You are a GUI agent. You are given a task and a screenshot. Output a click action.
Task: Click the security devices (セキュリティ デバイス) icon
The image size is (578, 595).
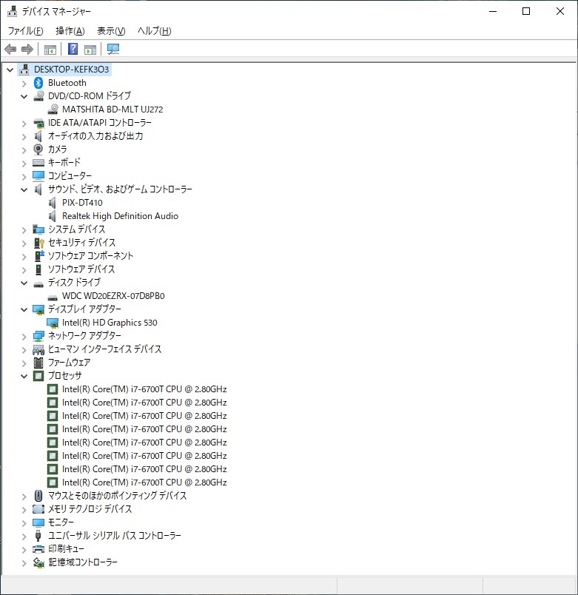[38, 243]
